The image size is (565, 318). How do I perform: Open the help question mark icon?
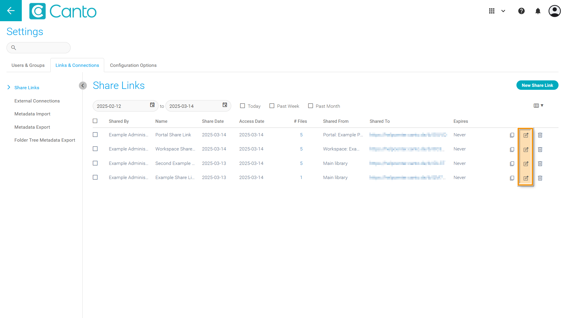(521, 11)
